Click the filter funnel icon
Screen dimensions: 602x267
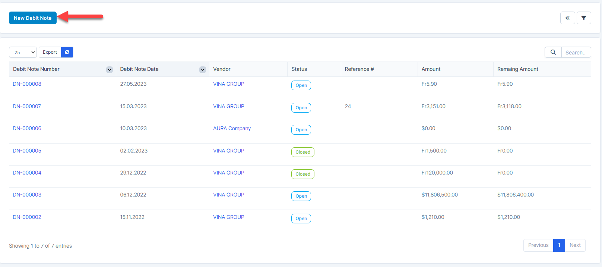point(584,18)
